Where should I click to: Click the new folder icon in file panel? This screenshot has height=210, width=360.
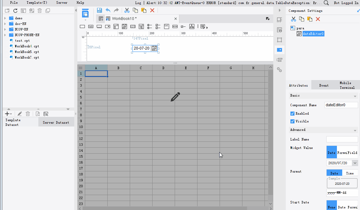7,11
